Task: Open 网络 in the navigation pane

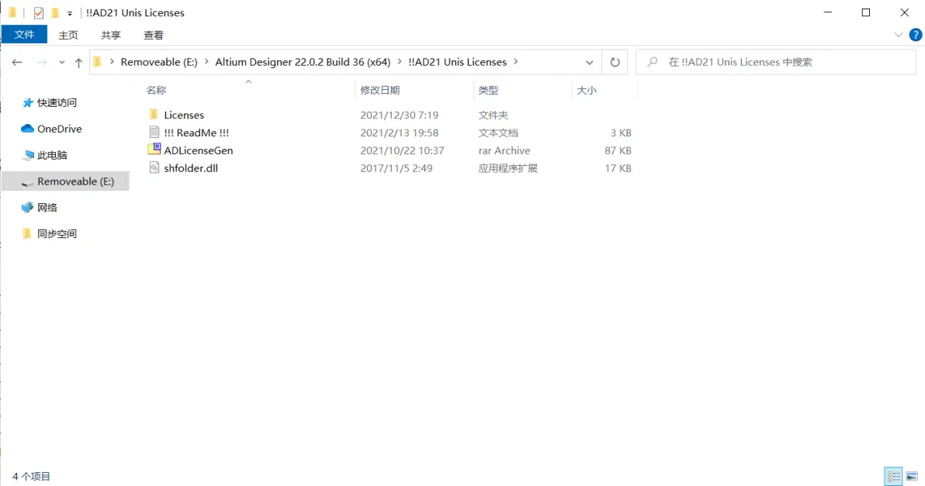Action: tap(47, 208)
